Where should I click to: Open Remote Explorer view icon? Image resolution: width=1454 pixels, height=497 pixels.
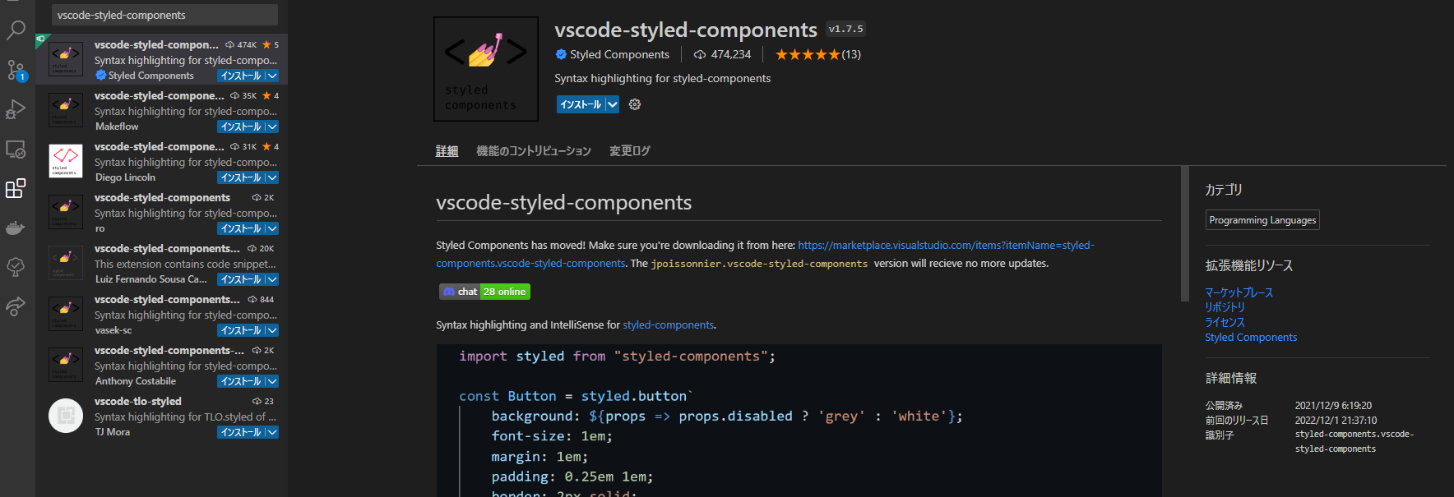click(x=16, y=150)
